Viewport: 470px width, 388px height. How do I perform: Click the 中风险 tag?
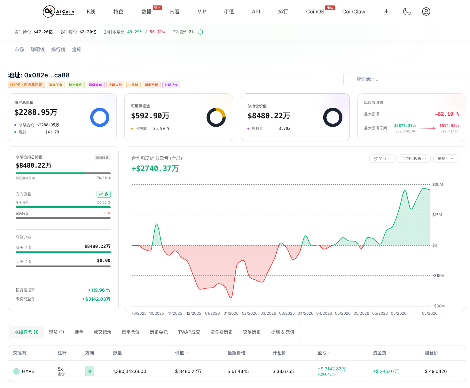(133, 85)
